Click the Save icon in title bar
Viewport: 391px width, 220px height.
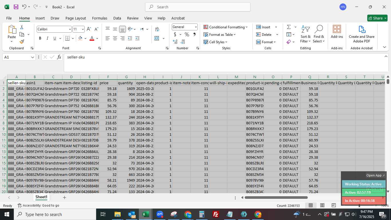click(x=16, y=7)
